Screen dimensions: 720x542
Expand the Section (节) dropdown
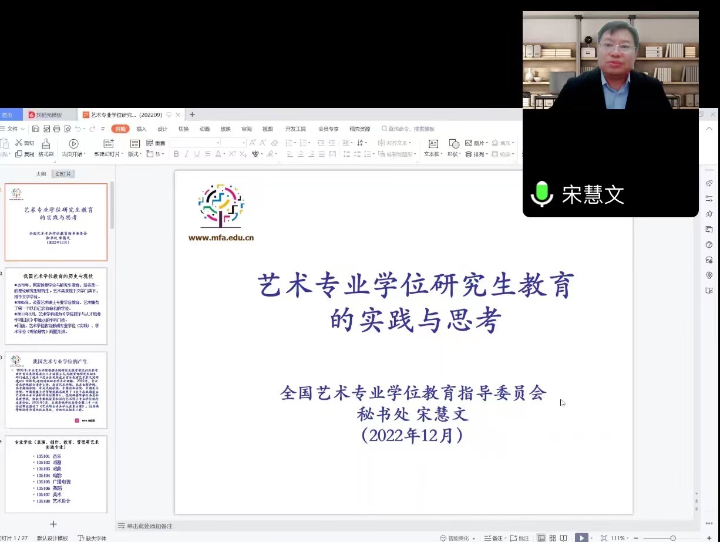pyautogui.click(x=156, y=154)
